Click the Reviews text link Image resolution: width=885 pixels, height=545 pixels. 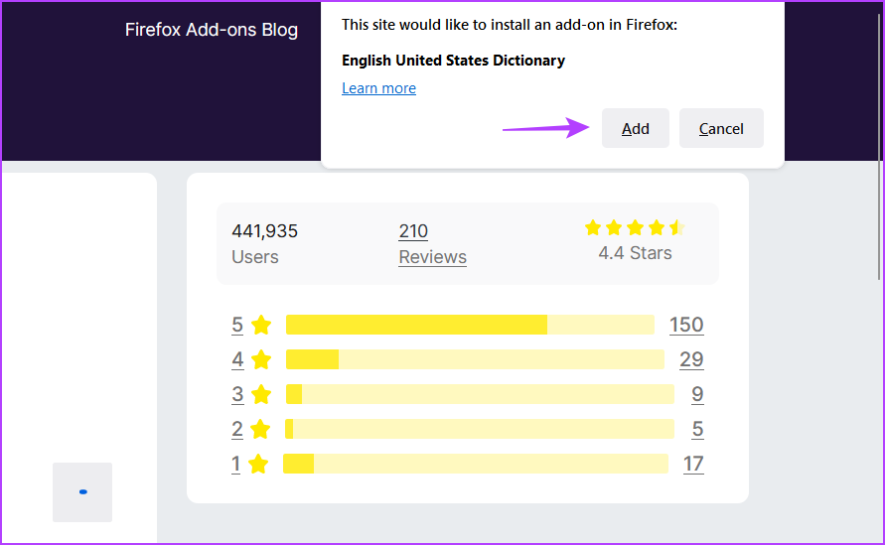coord(432,257)
